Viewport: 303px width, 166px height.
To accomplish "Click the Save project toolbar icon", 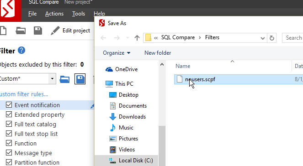I will (38, 31).
